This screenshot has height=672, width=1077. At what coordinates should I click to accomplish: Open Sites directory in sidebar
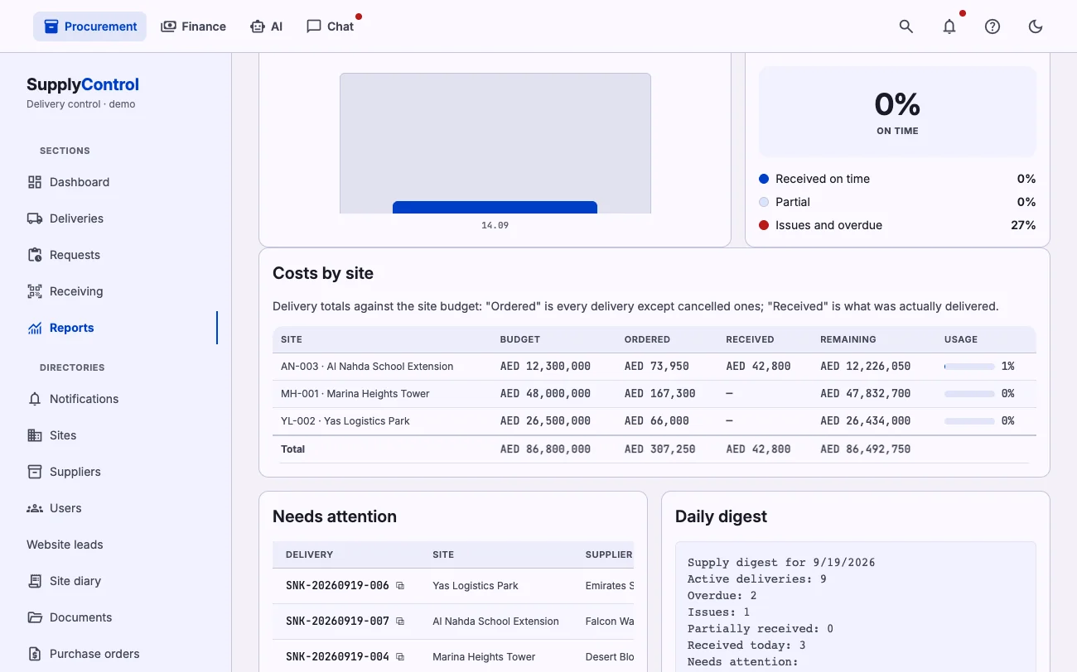116,435
